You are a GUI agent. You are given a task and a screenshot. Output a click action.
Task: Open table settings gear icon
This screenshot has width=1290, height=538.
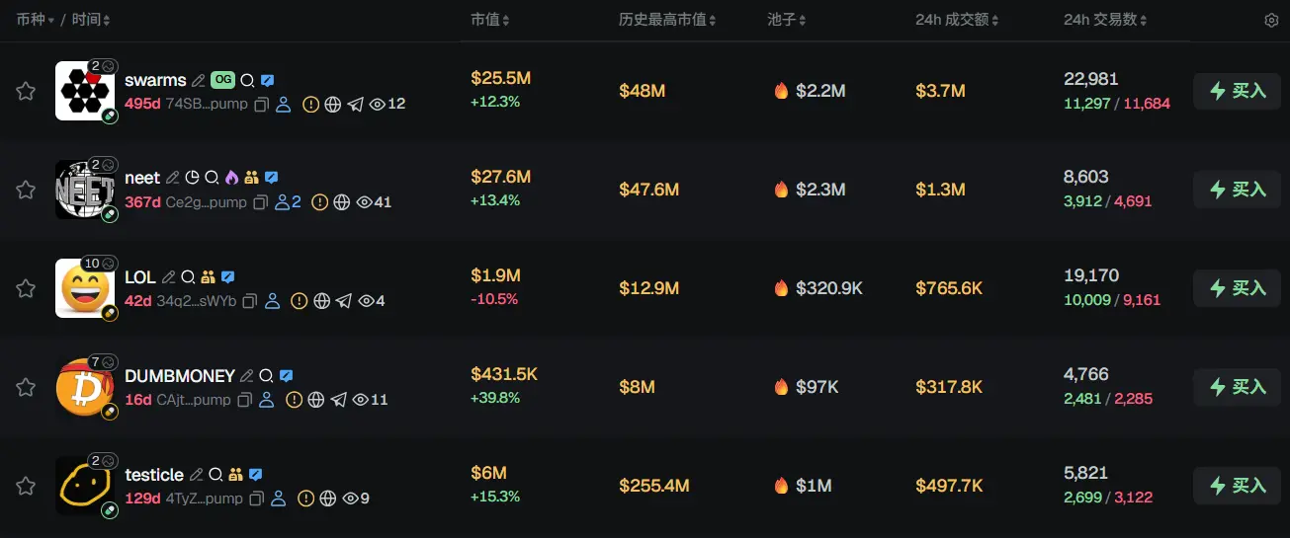pyautogui.click(x=1271, y=21)
